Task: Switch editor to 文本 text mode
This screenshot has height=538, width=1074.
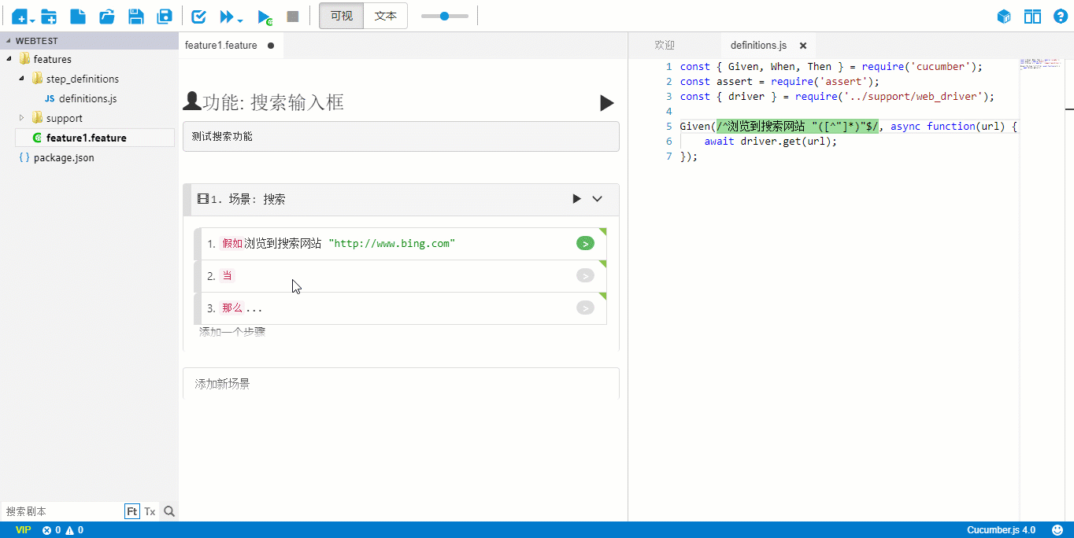Action: pyautogui.click(x=386, y=16)
